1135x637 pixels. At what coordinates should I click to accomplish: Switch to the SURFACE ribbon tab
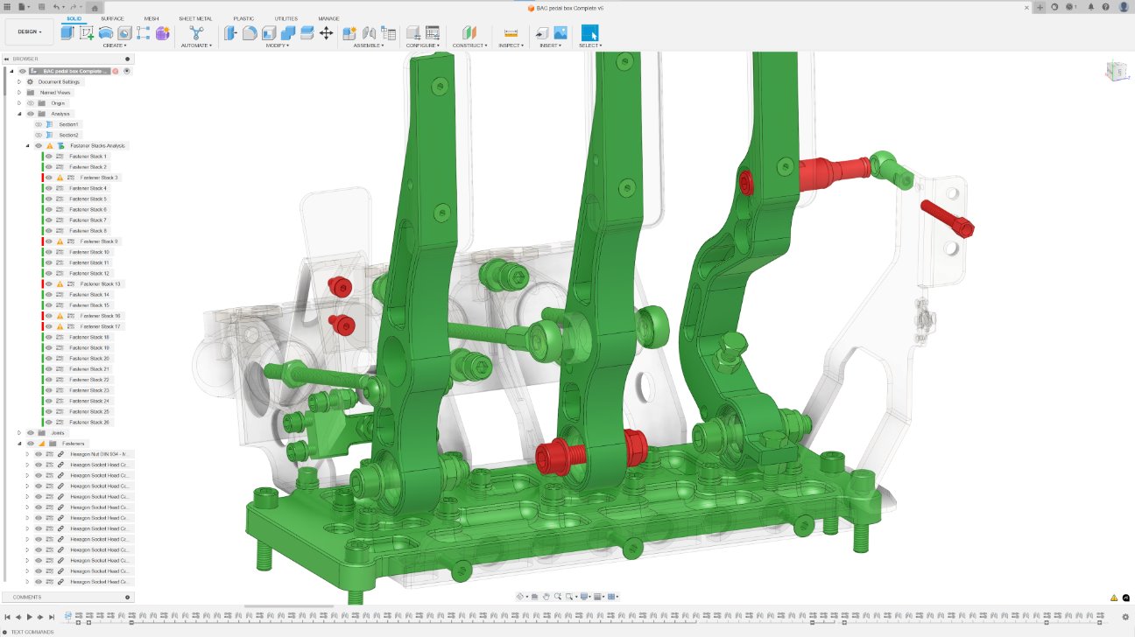(x=111, y=17)
